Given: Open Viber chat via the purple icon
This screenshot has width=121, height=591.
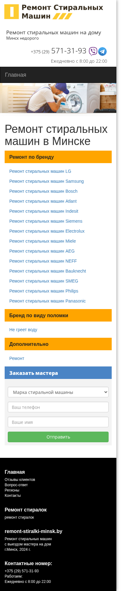Looking at the screenshot, I should click(93, 51).
